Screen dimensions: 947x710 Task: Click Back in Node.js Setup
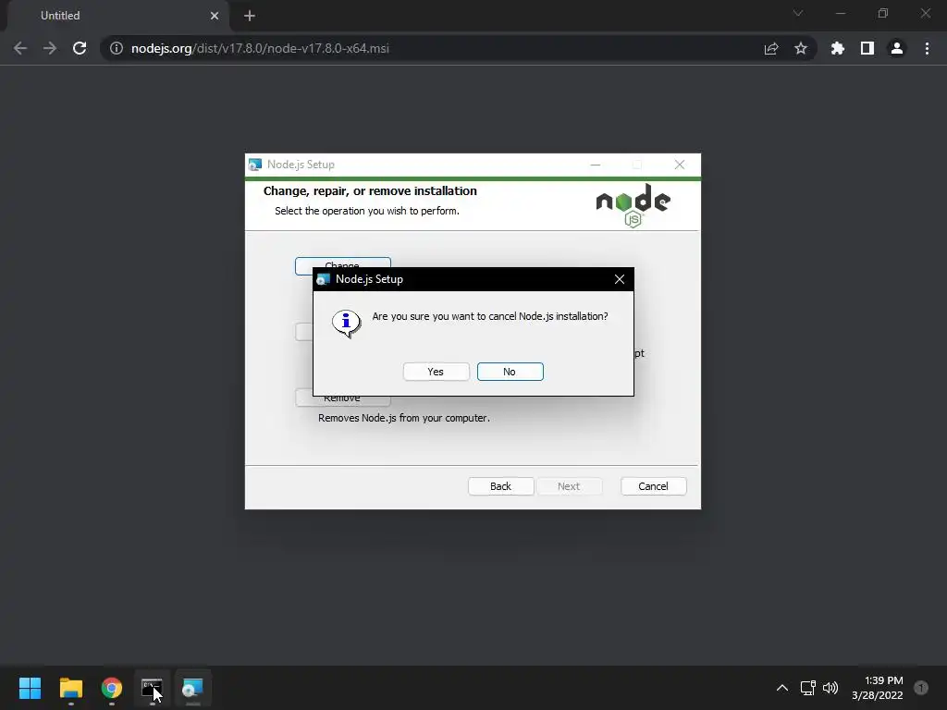pyautogui.click(x=500, y=486)
